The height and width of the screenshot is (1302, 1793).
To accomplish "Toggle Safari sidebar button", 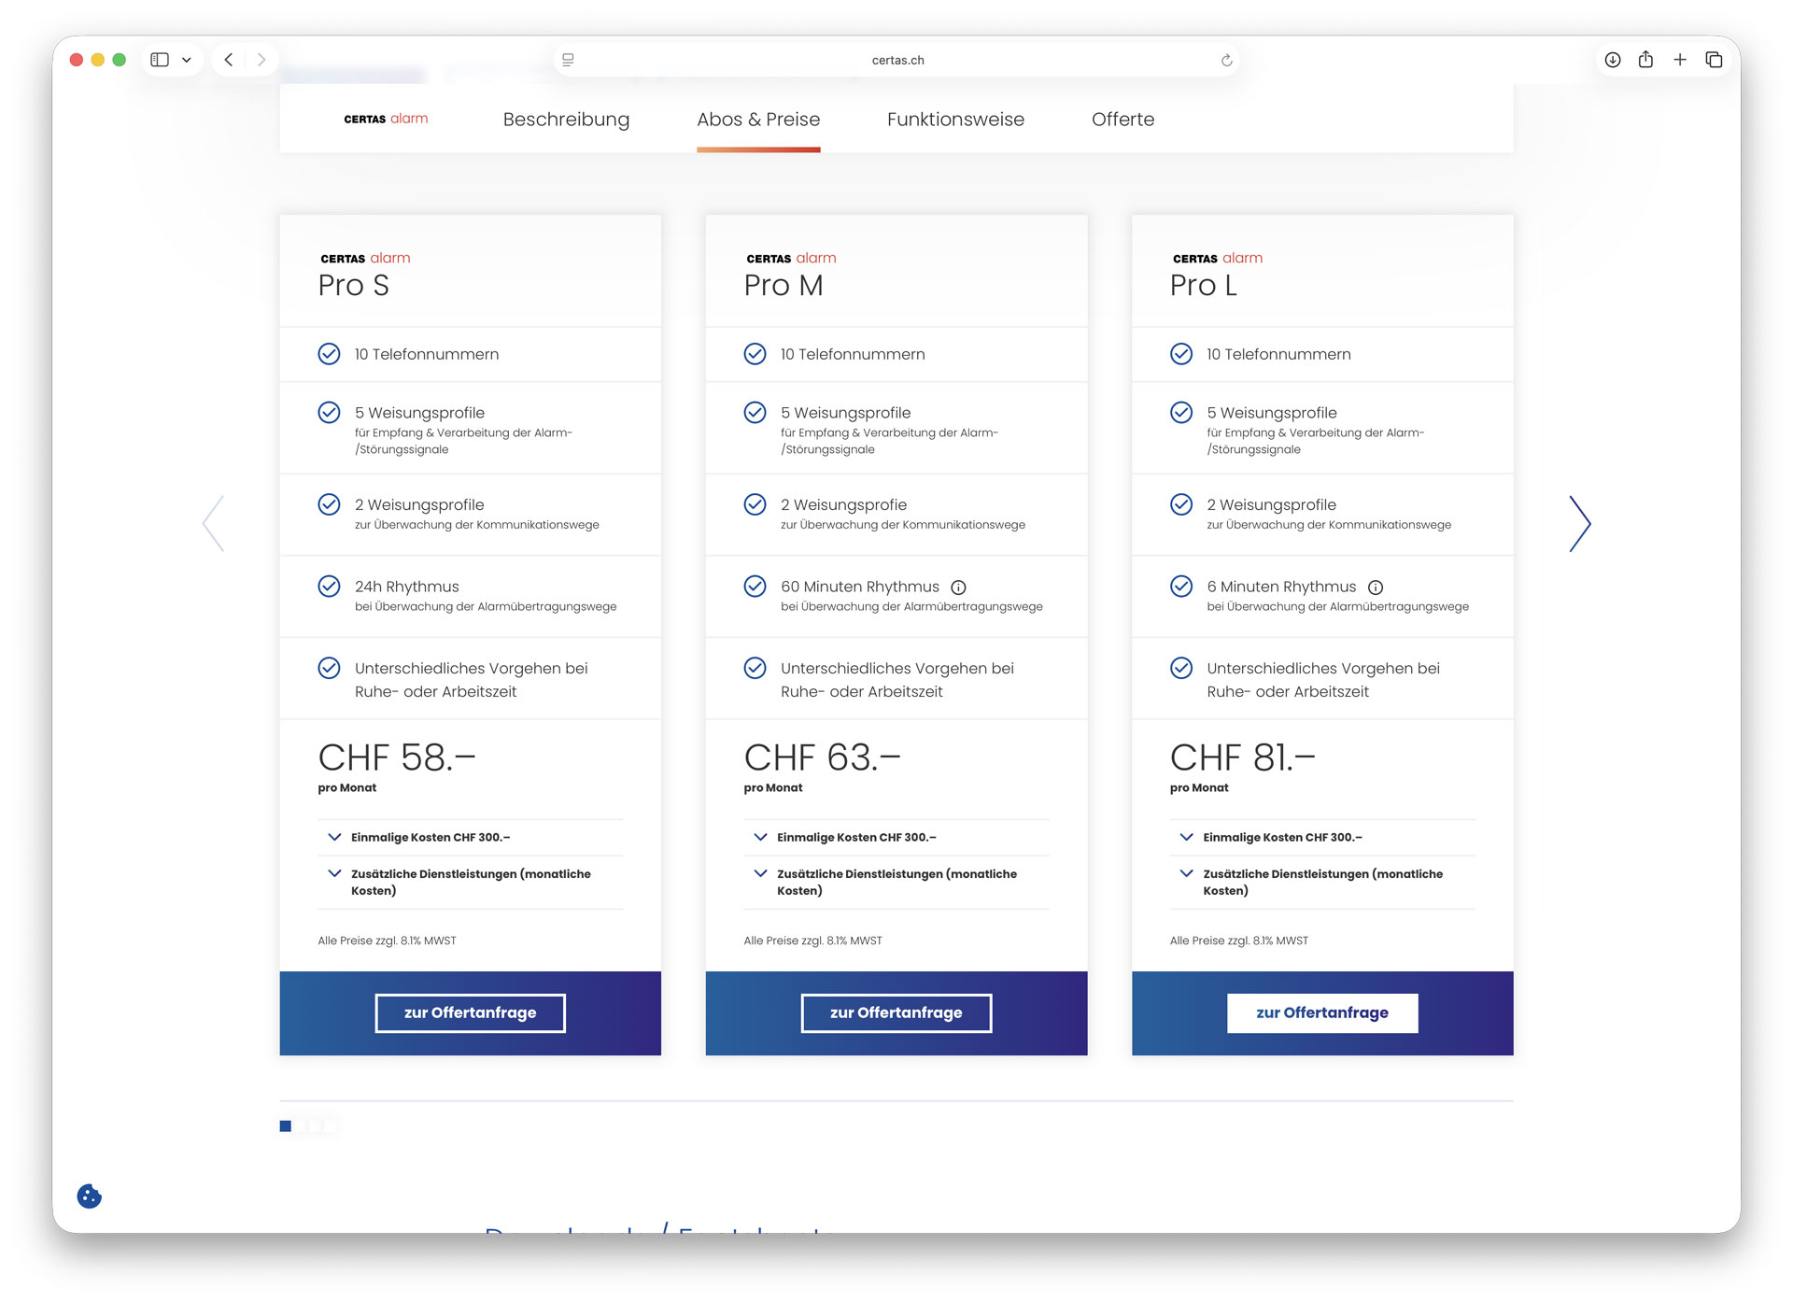I will coord(161,60).
